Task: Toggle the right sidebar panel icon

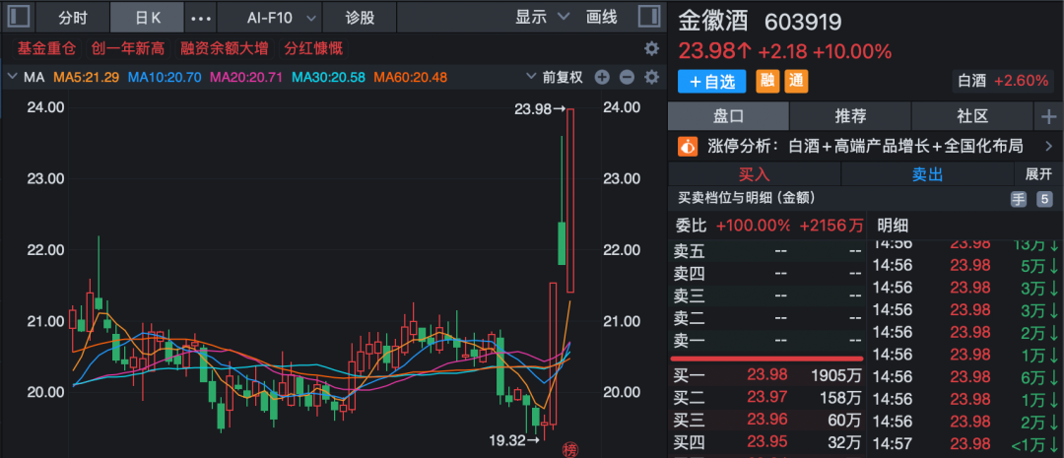Action: (x=648, y=17)
